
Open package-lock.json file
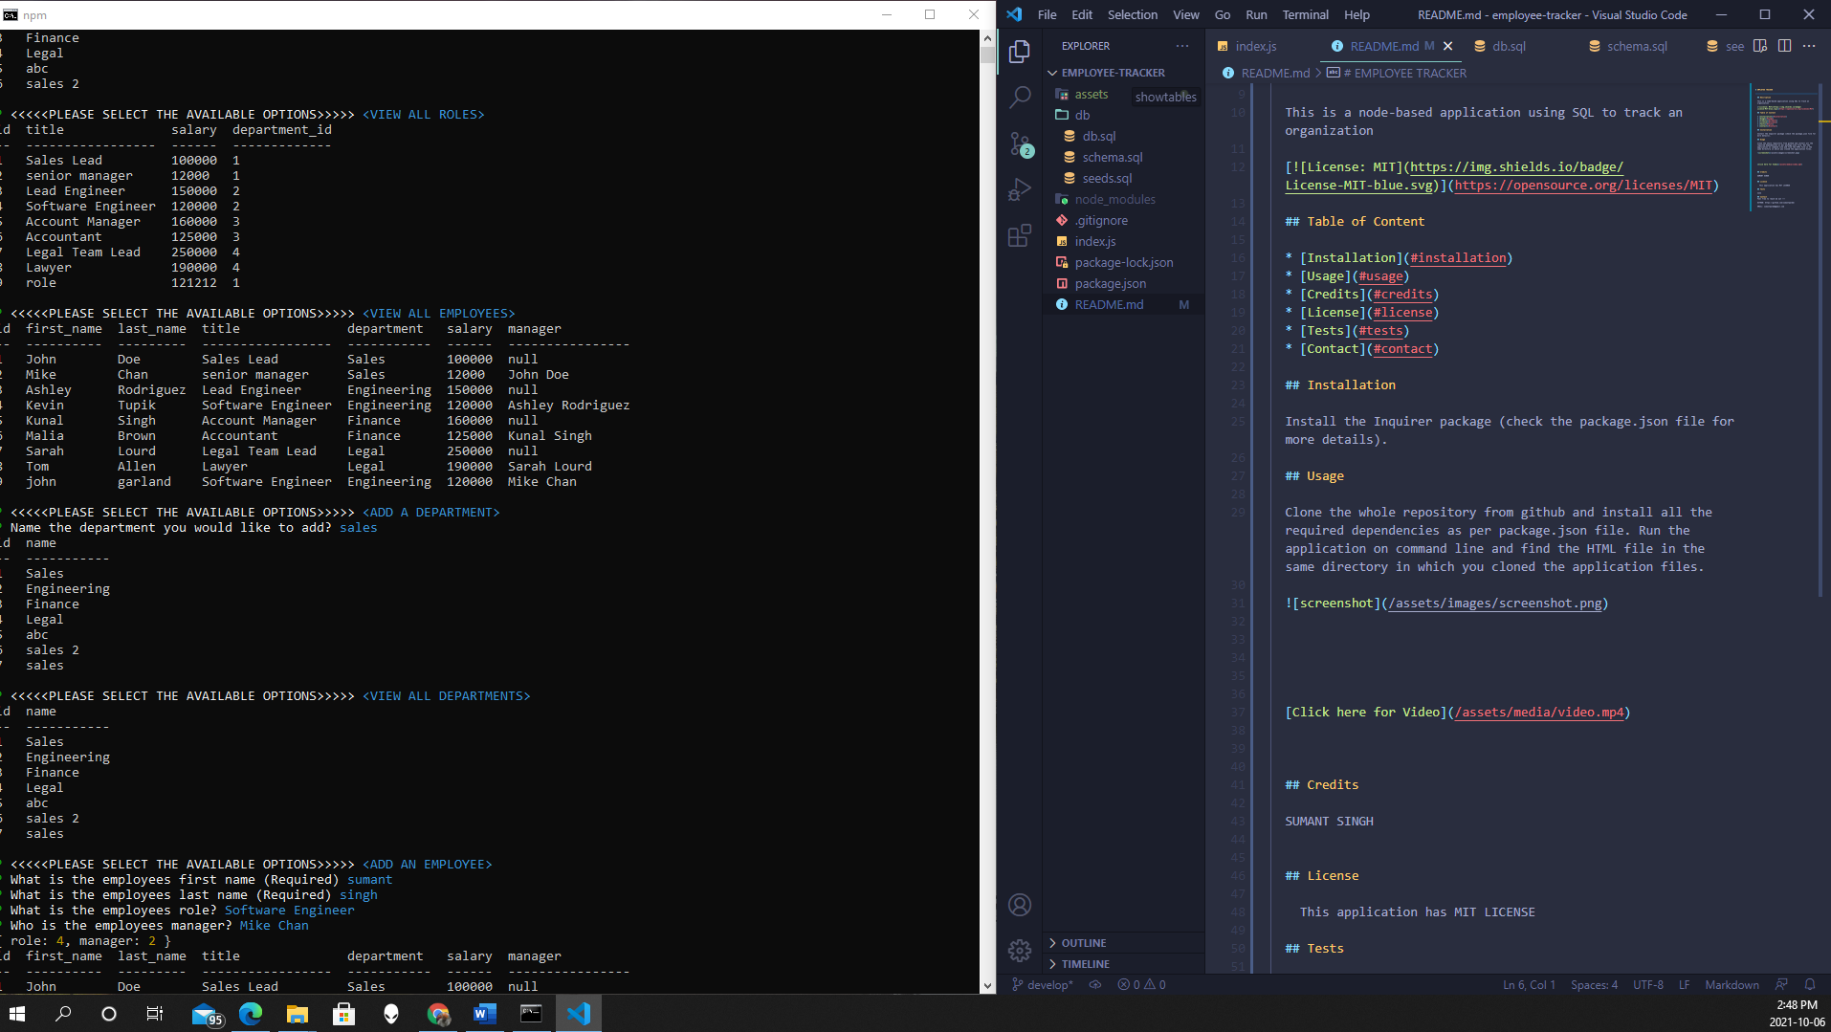click(1123, 262)
